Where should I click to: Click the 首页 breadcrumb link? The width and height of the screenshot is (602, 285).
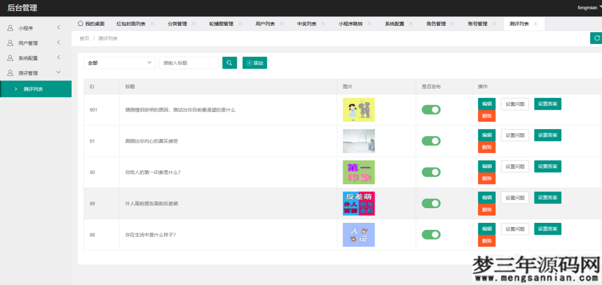[x=84, y=38]
